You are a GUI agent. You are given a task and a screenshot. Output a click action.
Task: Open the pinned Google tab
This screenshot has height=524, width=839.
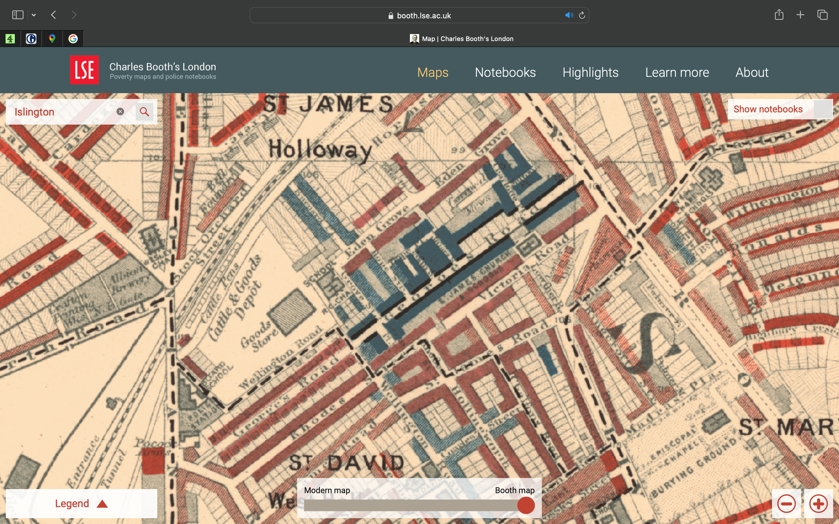[x=73, y=39]
